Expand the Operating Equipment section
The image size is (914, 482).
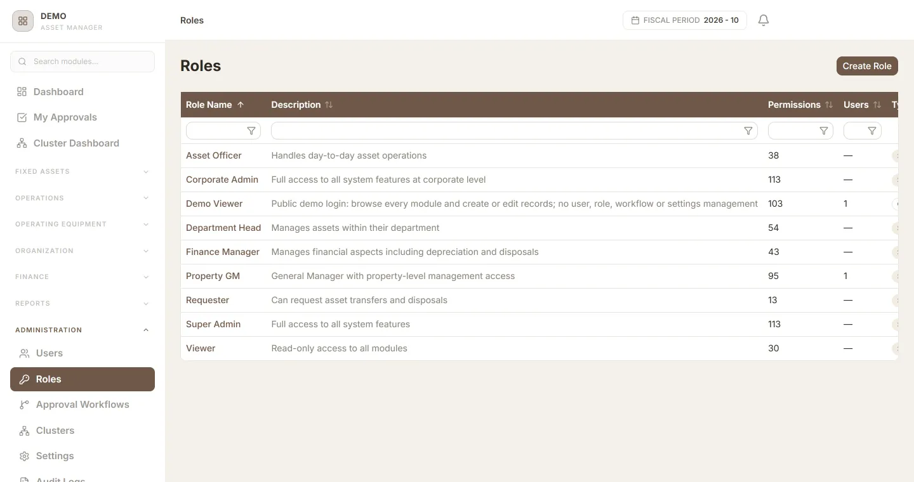[x=83, y=225]
